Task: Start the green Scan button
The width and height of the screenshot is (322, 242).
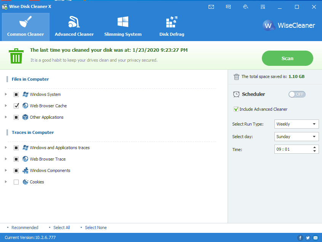Action: [287, 58]
